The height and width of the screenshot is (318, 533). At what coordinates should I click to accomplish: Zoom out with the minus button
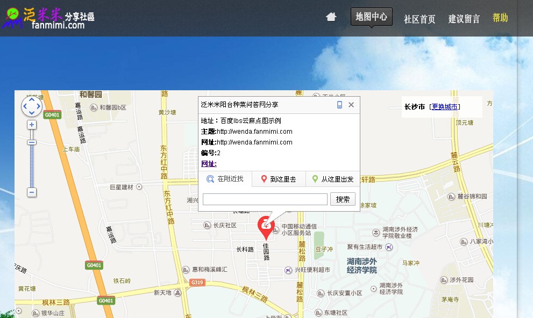pyautogui.click(x=32, y=192)
